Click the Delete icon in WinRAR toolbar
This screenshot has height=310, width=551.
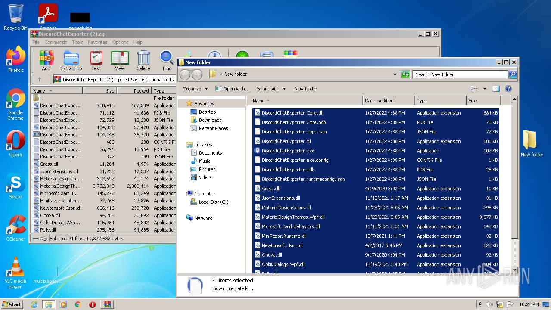[143, 61]
